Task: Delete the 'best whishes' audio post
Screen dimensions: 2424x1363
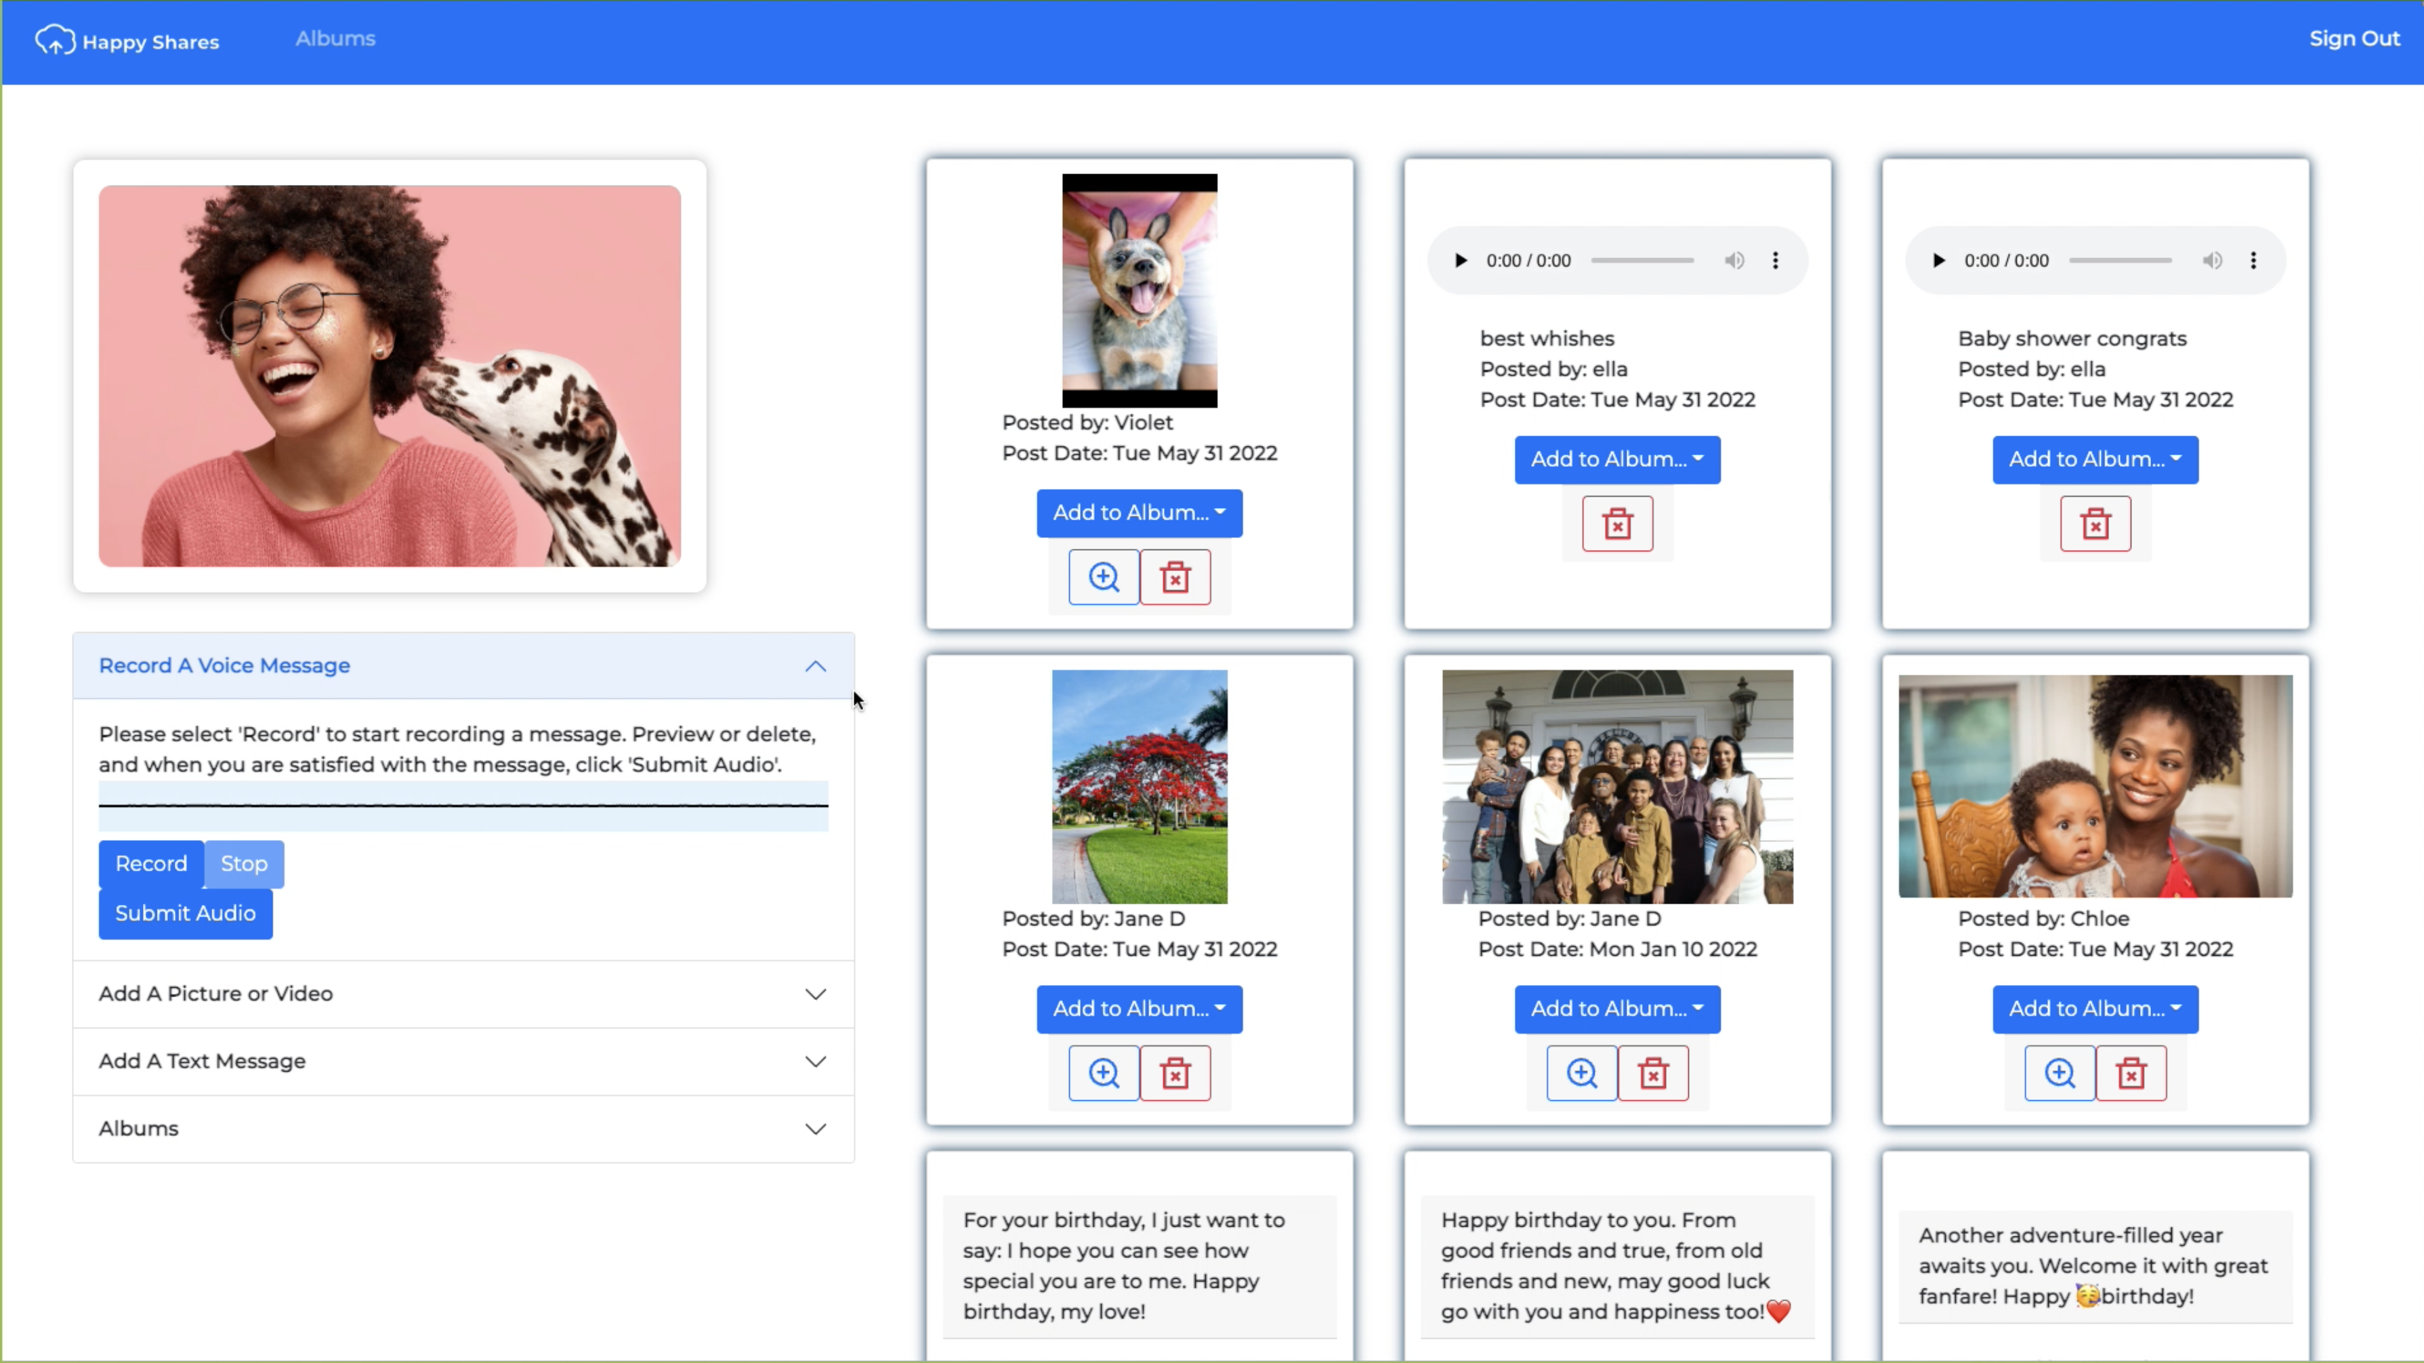Action: click(1618, 524)
